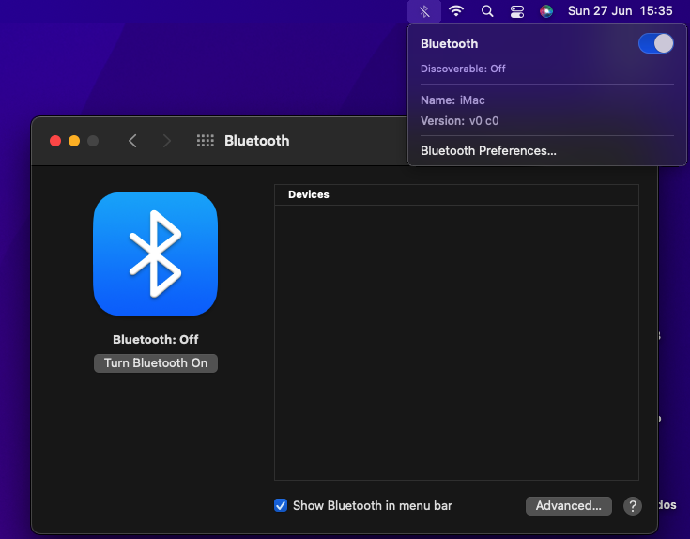
Task: Click the Bluetooth window title text
Action: pyautogui.click(x=257, y=141)
